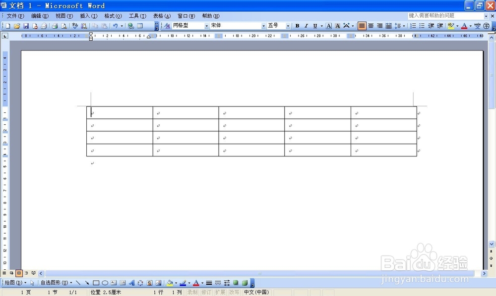Click the Dash Style icon
Screen dimensions: 496x296
pyautogui.click(x=218, y=283)
